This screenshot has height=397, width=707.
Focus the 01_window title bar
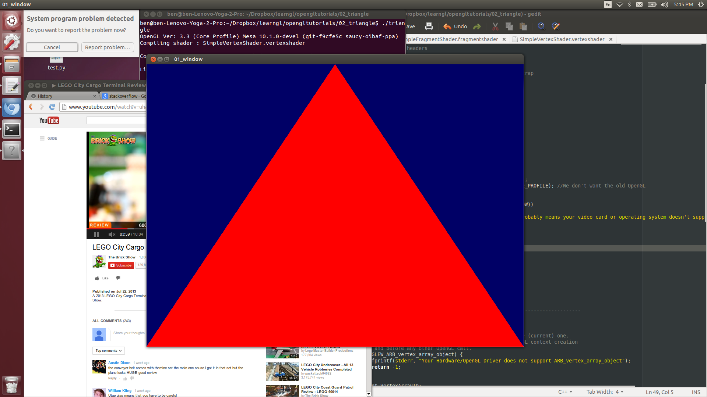pos(335,59)
